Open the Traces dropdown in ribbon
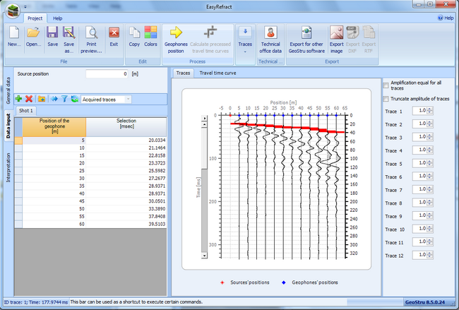The image size is (459, 310). 245,41
